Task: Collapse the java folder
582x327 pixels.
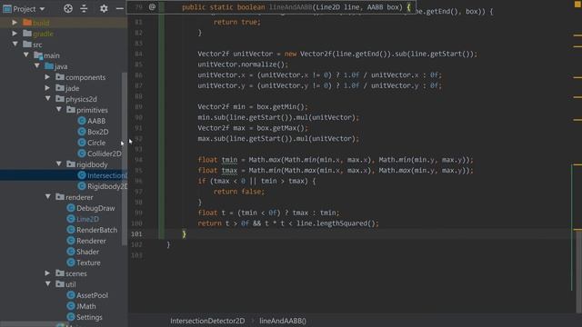Action: (x=37, y=66)
